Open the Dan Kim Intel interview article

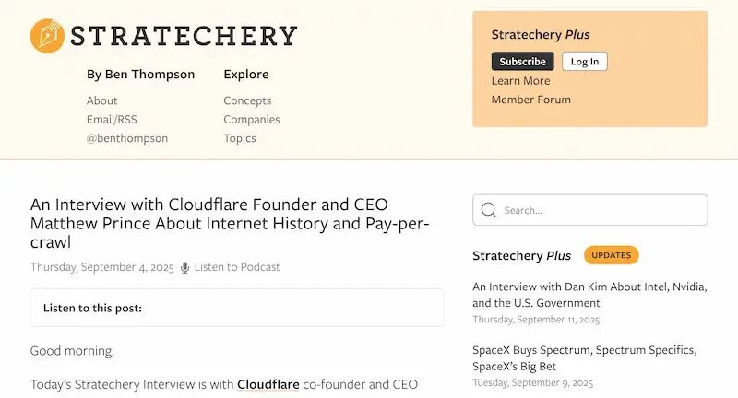(589, 295)
